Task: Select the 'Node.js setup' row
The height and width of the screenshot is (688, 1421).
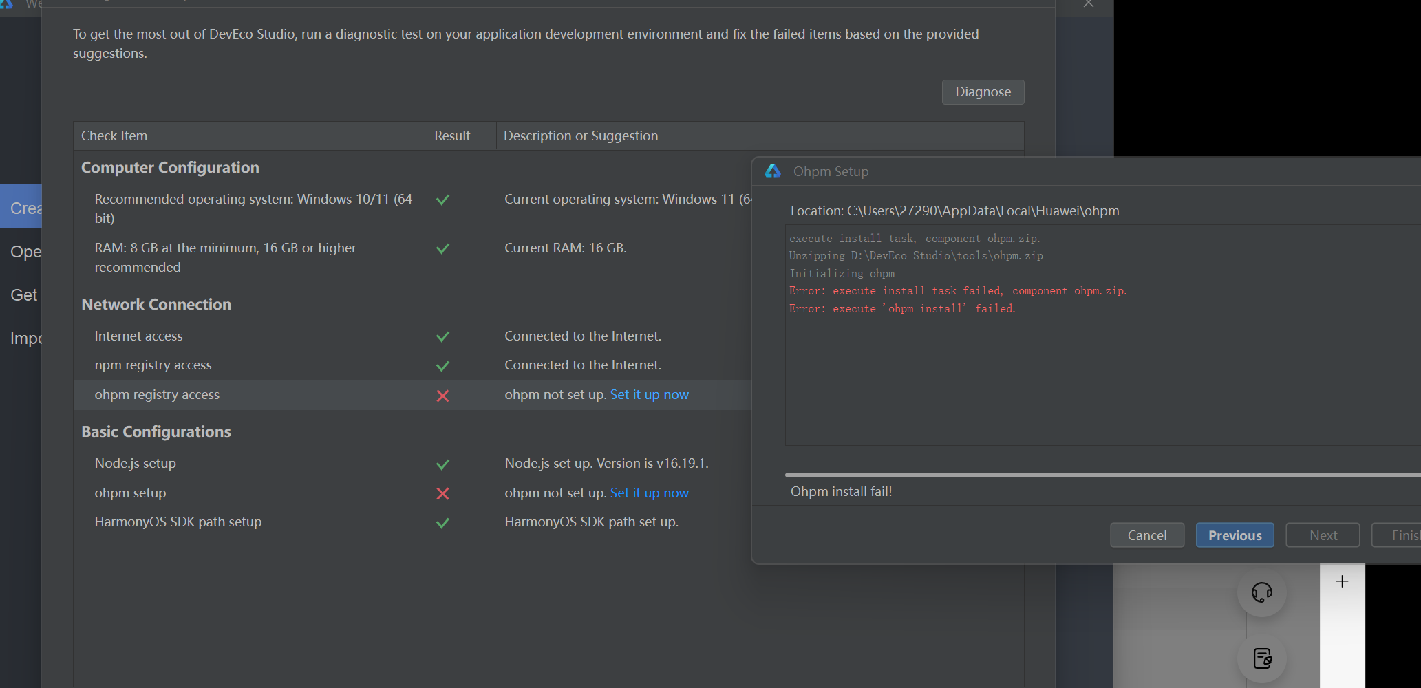Action: click(x=413, y=464)
